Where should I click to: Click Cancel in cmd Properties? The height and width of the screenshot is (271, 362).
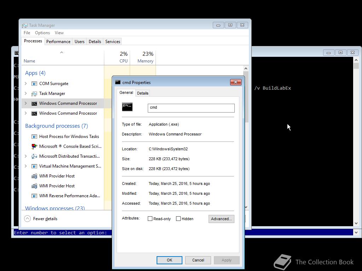[x=198, y=260]
